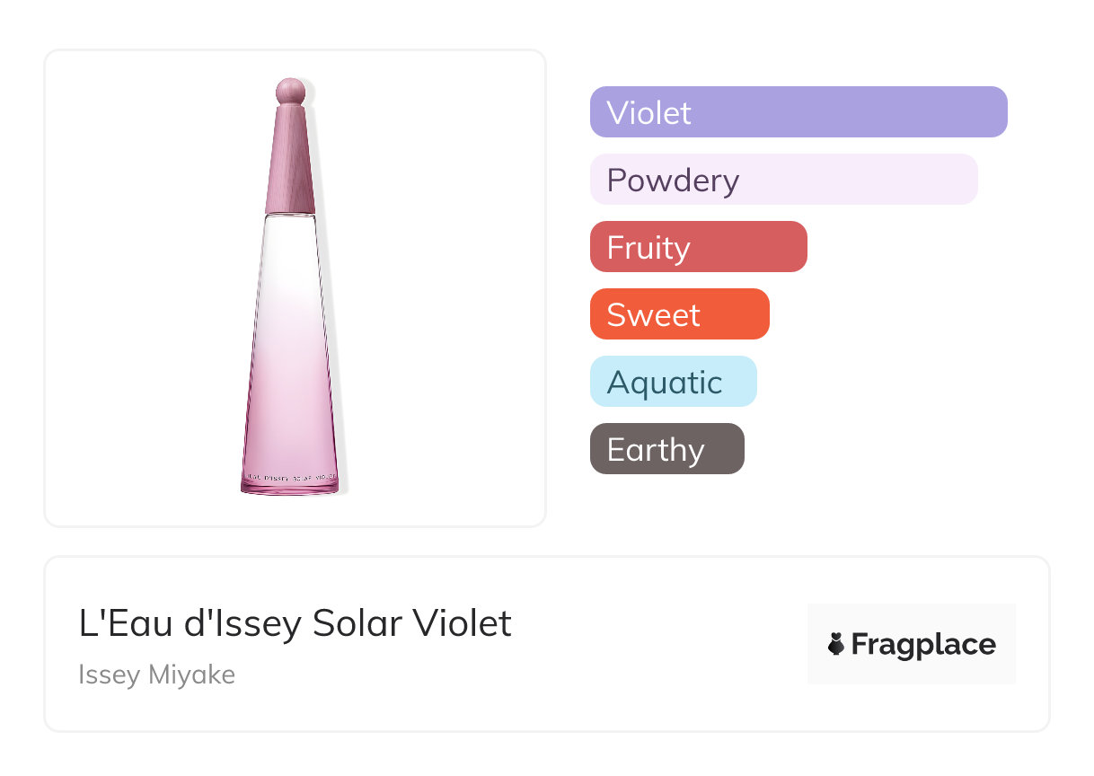Click the orange Sweet accord bar
This screenshot has height=776, width=1094.
[x=679, y=314]
